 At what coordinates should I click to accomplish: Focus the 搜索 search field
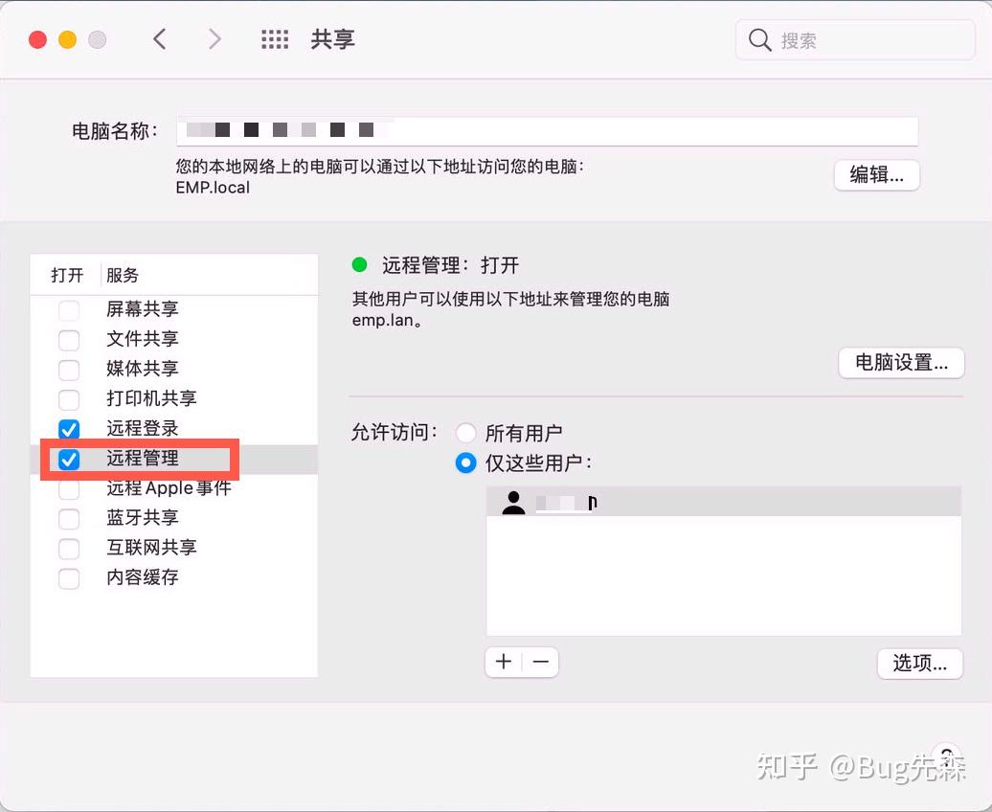tap(855, 40)
